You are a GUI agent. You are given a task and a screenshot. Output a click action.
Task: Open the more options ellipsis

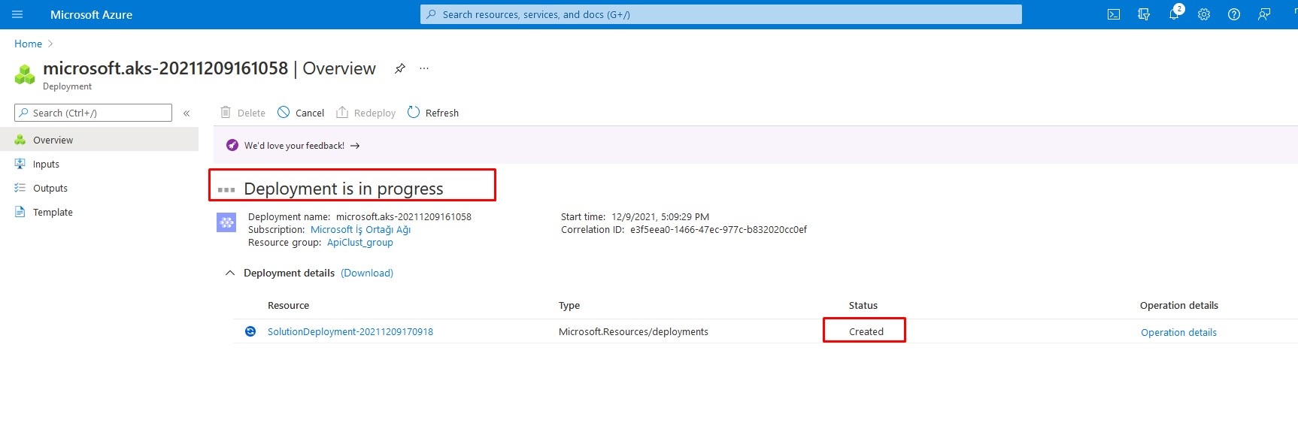[x=424, y=68]
